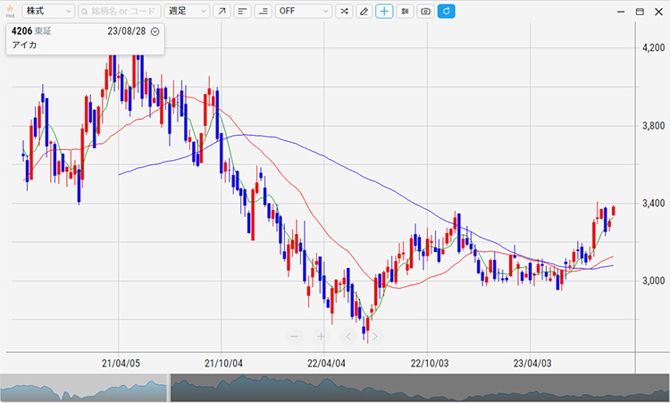Click the left-aligned lines toolbar icon

click(242, 12)
